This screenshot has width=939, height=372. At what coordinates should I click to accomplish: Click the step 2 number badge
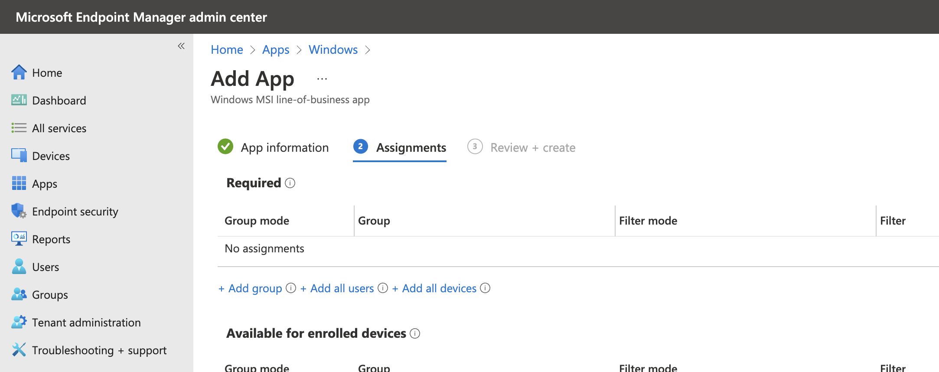[x=361, y=147]
